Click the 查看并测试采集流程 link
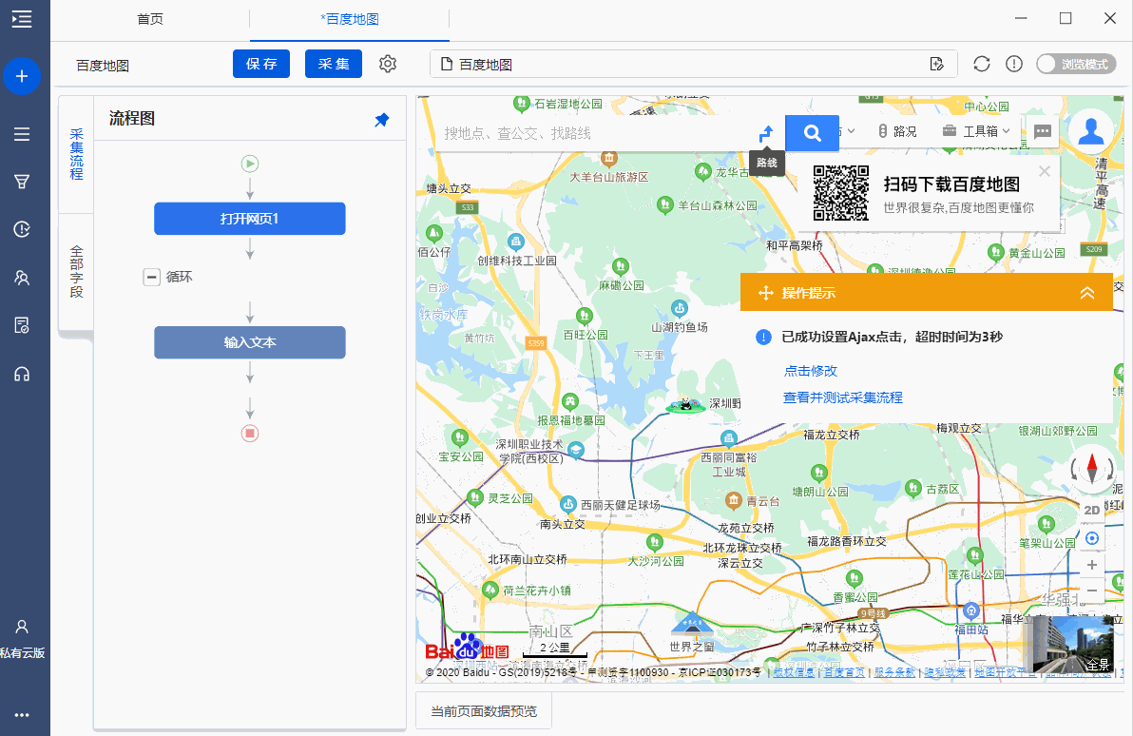This screenshot has height=736, width=1133. coord(843,397)
